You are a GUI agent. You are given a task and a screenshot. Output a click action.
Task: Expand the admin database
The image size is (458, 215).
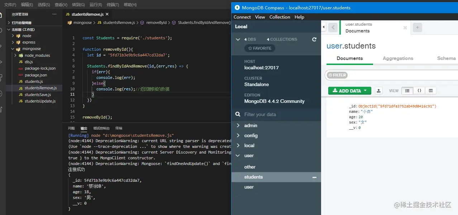pyautogui.click(x=238, y=125)
